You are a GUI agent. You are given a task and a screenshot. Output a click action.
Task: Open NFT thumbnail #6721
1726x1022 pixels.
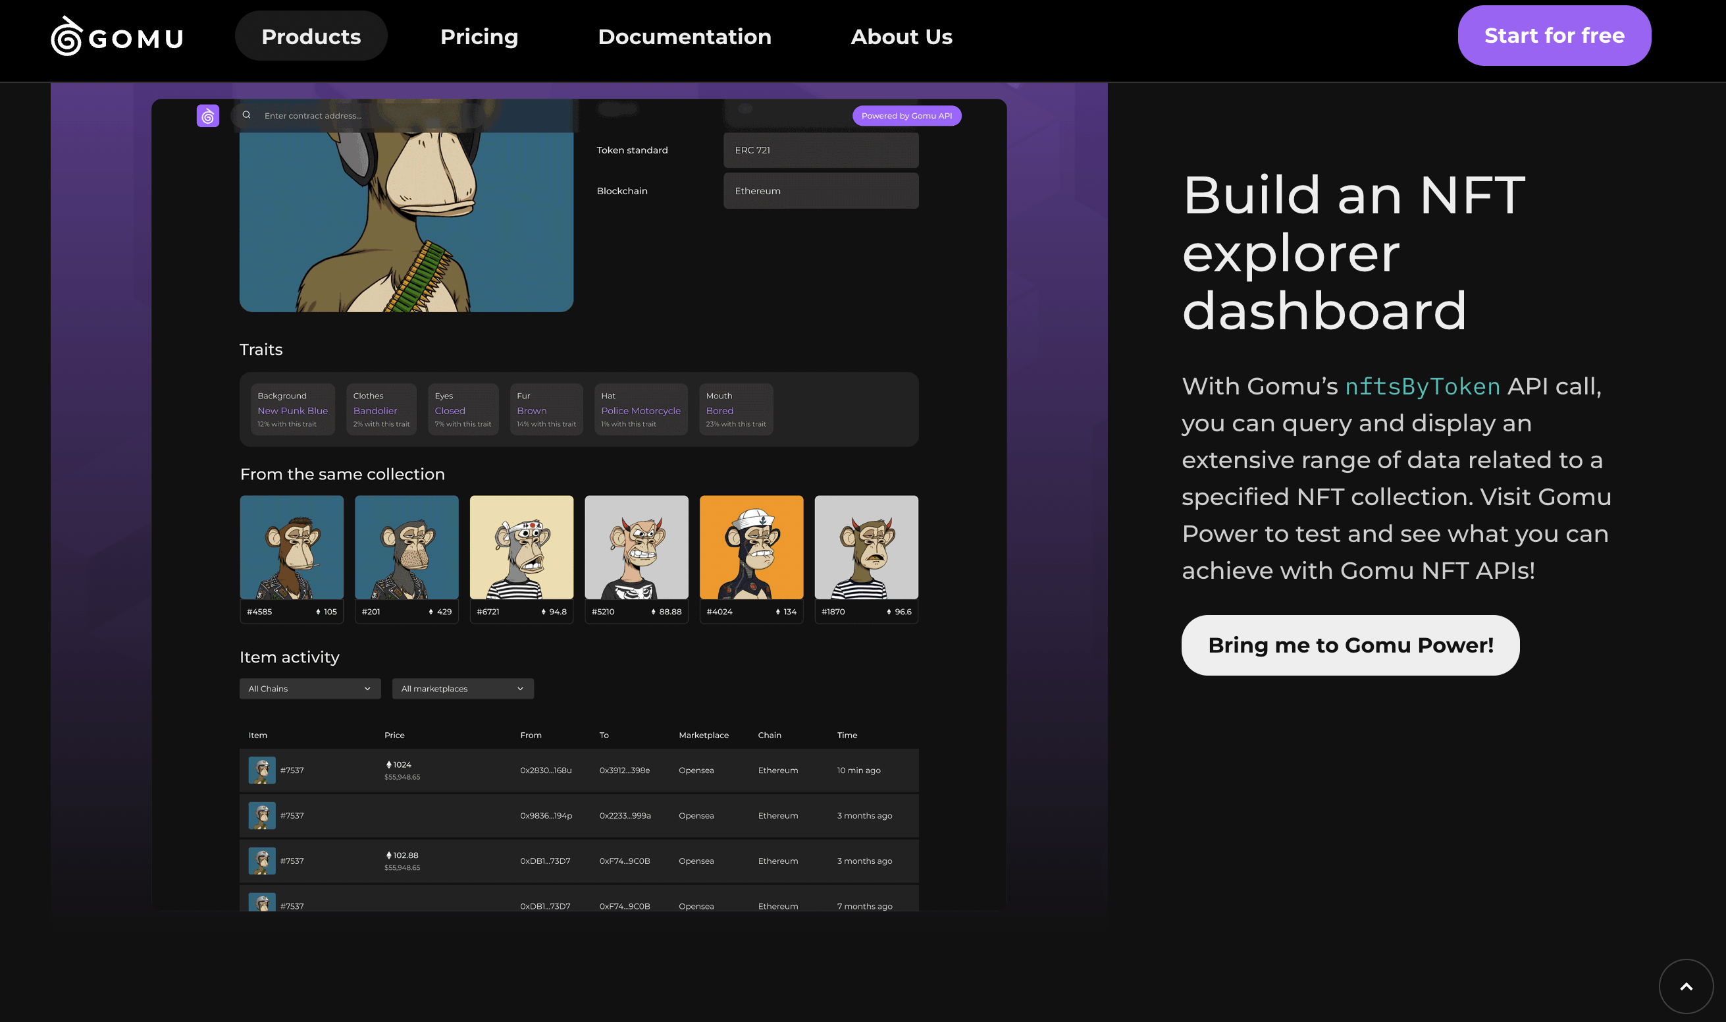point(522,547)
